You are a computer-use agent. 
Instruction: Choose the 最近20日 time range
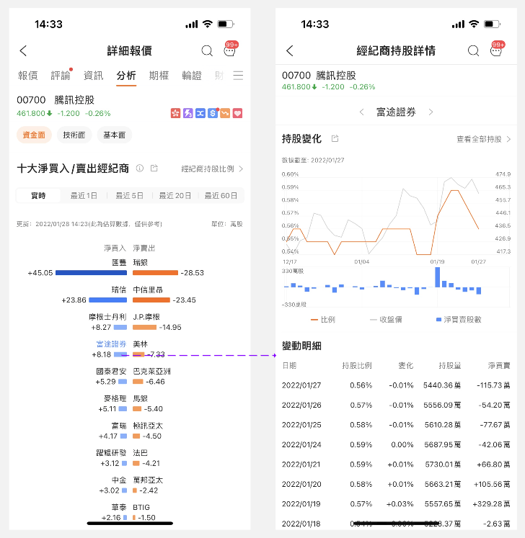coord(175,196)
